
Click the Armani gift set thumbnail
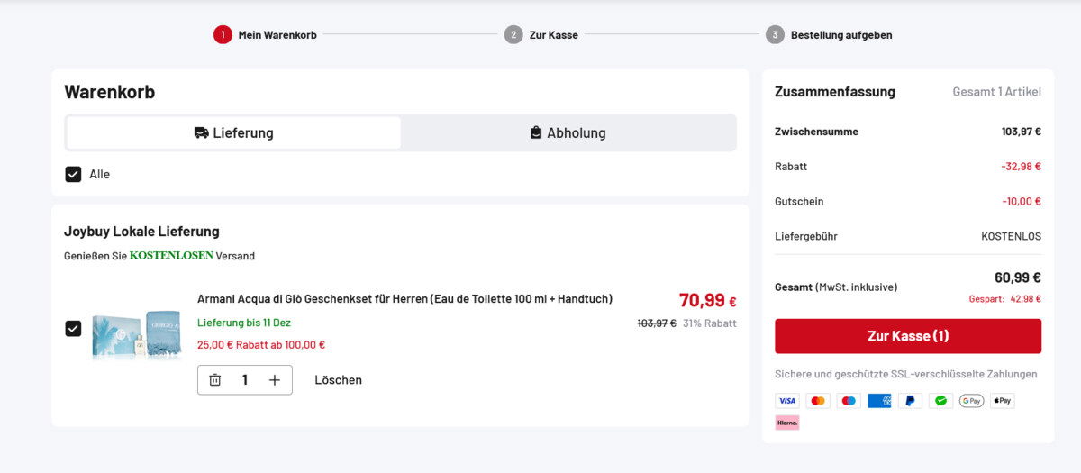[x=136, y=324]
